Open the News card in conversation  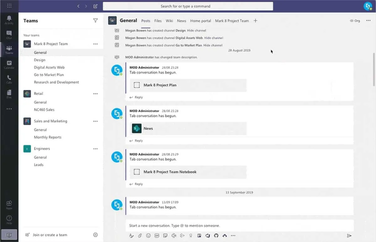click(x=188, y=129)
